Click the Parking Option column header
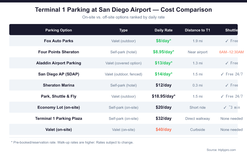Image resolution: width=247 pixels, height=154 pixels. tap(59, 30)
